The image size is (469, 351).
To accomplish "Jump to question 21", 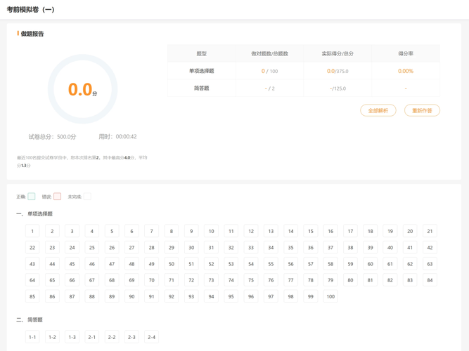I will (430, 231).
